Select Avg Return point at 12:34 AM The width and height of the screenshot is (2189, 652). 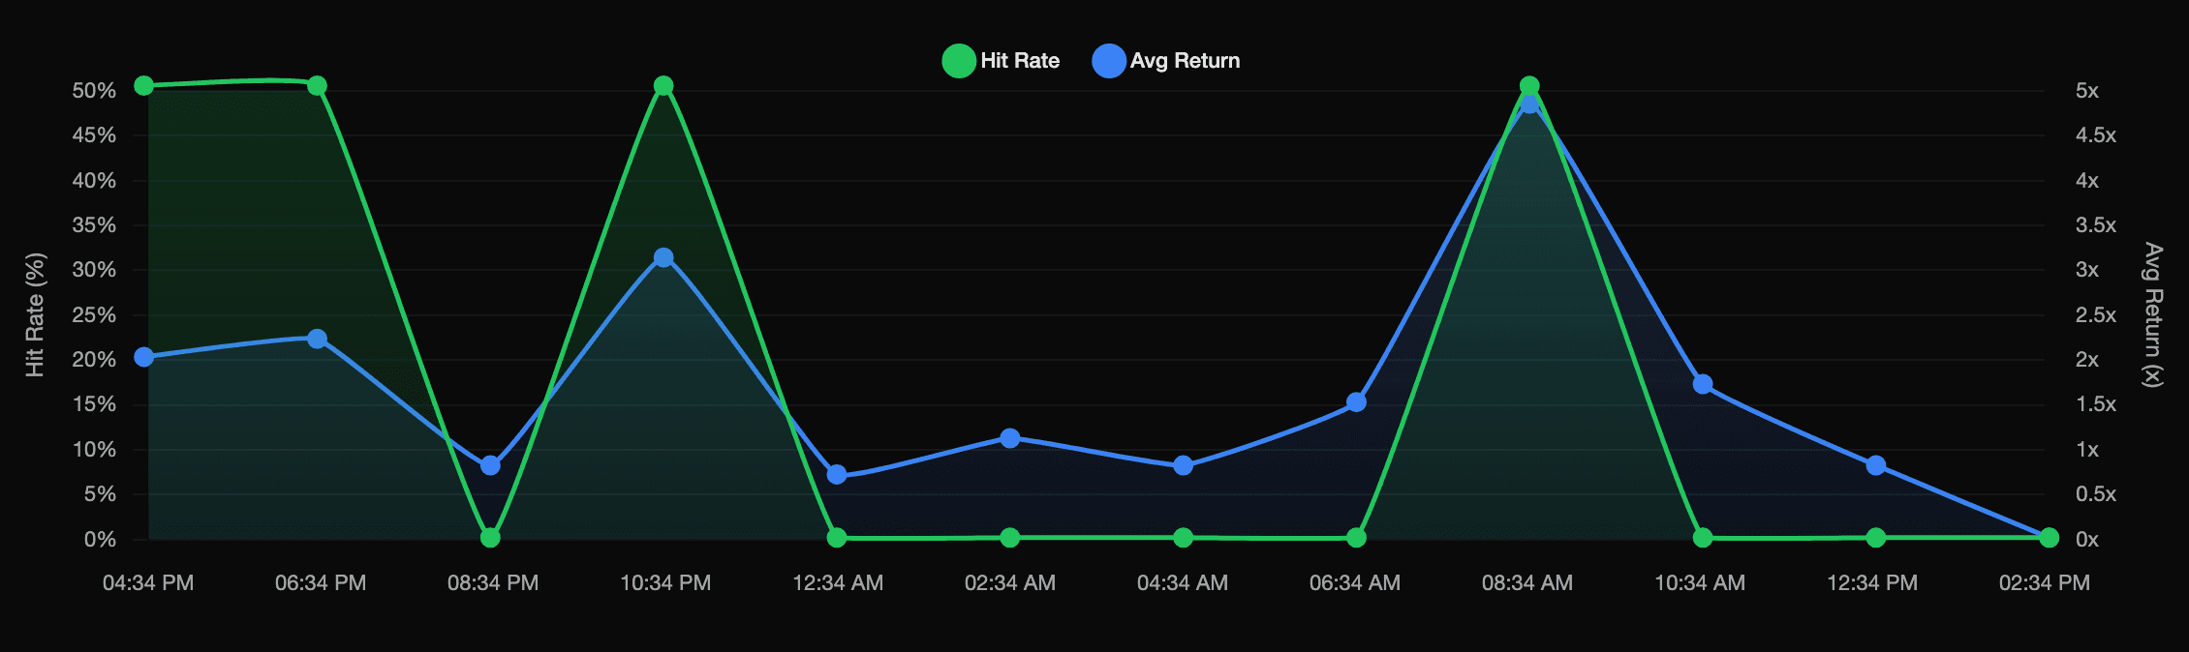coord(837,474)
